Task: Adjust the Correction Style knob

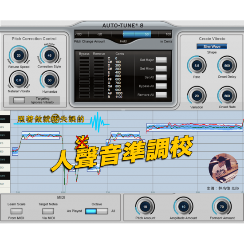Action: point(49,55)
